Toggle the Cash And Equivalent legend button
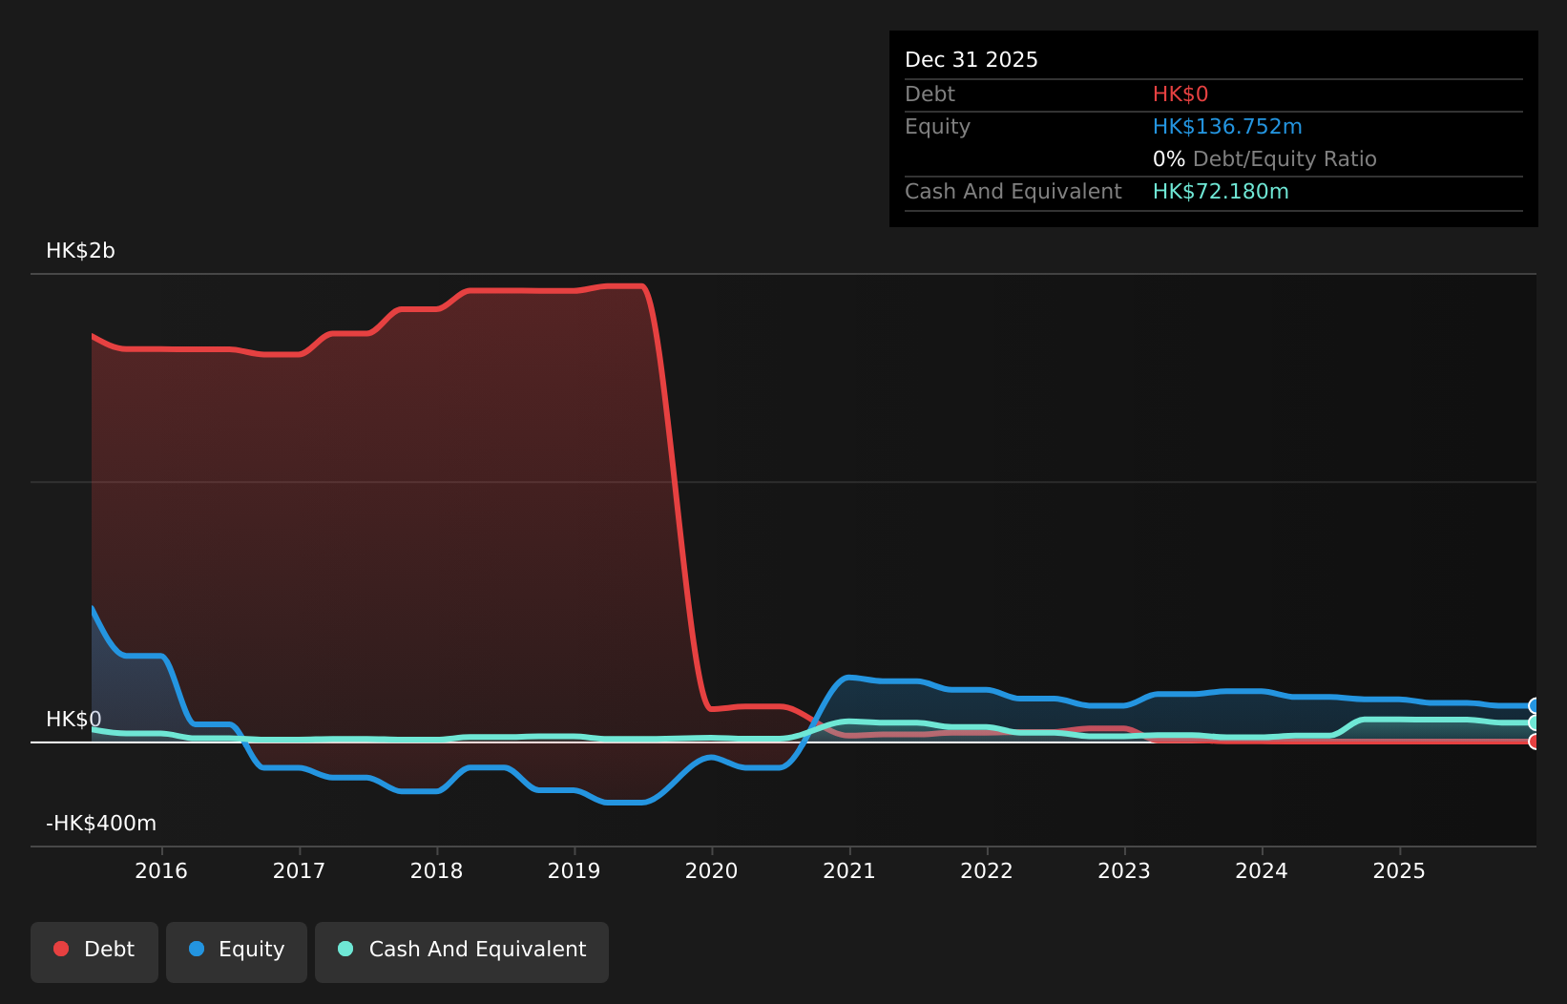This screenshot has width=1567, height=1004. coord(462,952)
